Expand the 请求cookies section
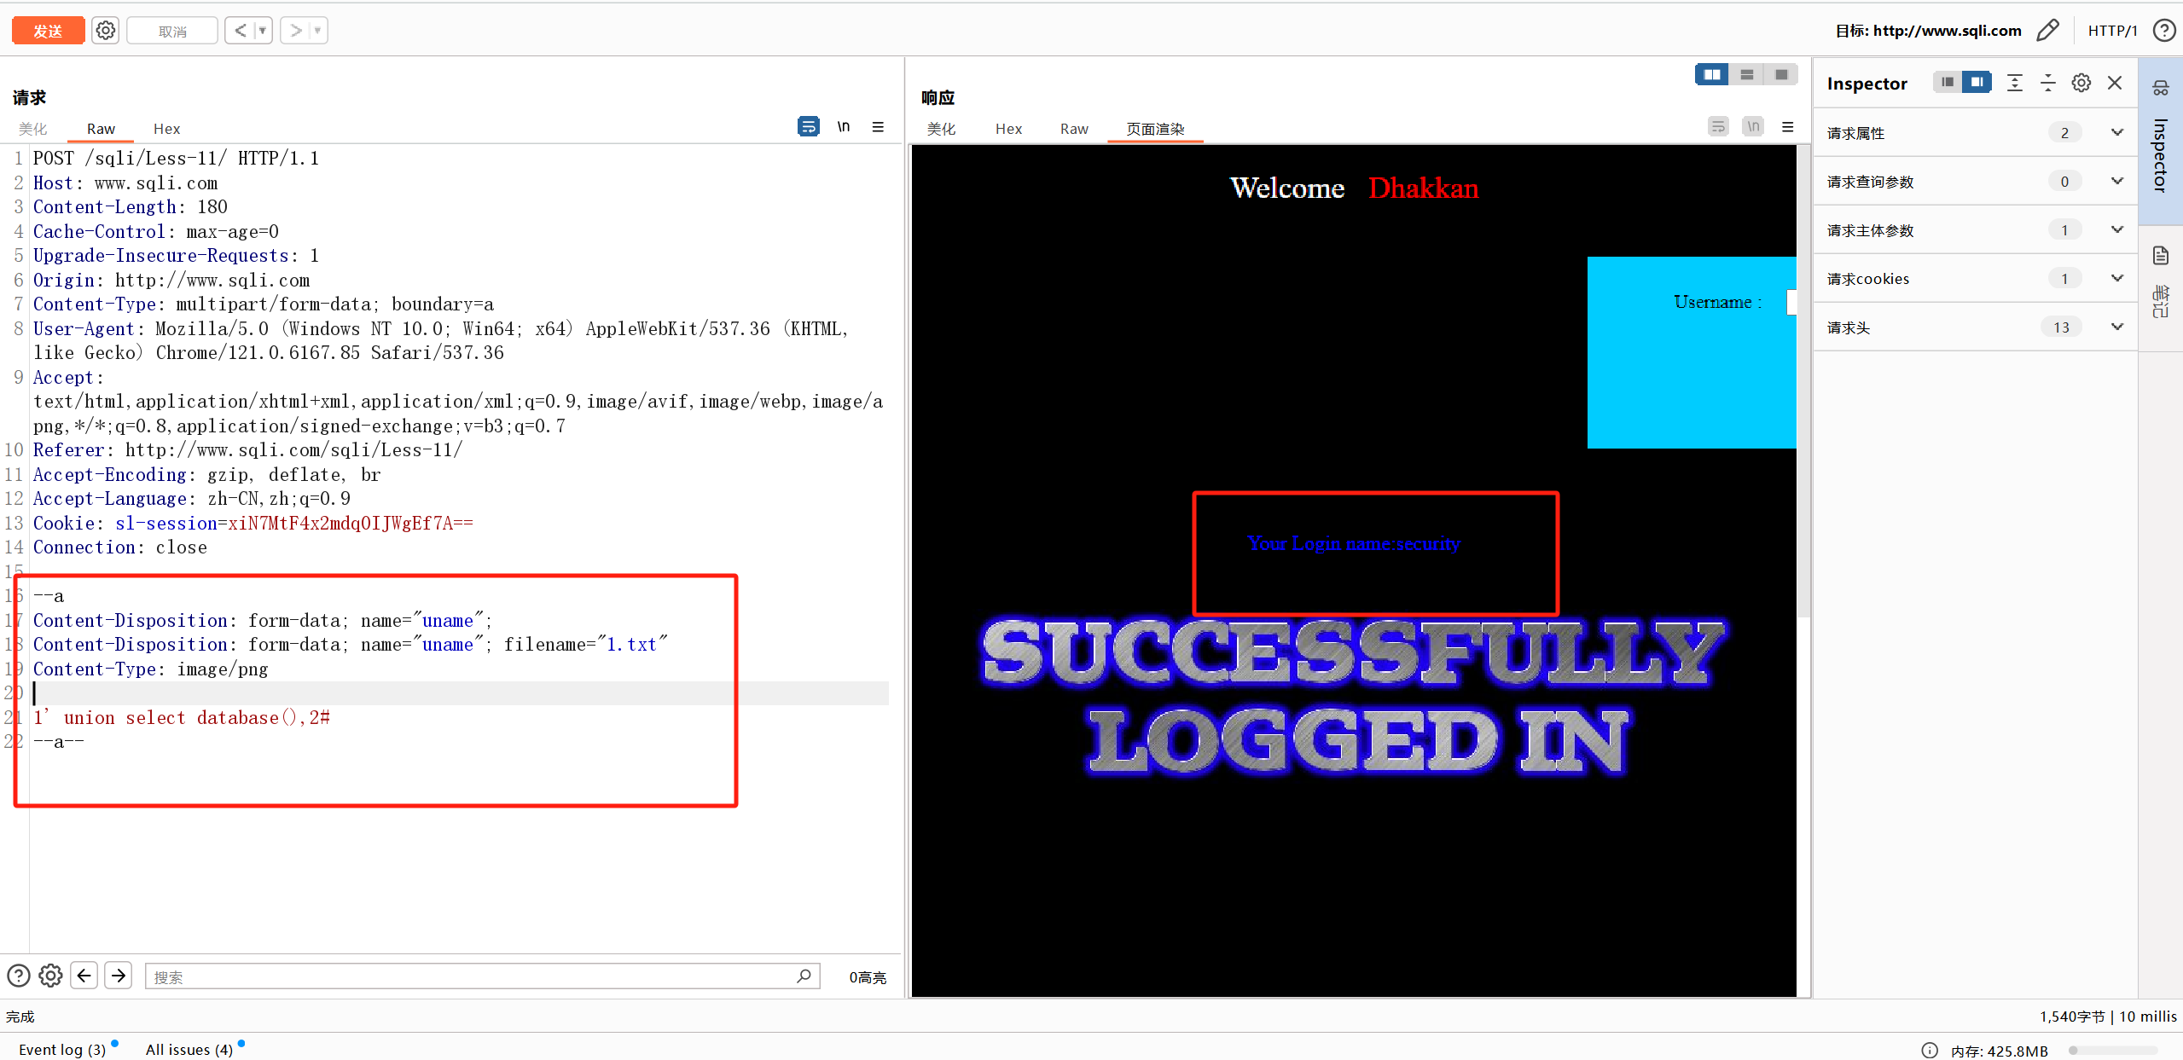Image resolution: width=2183 pixels, height=1060 pixels. 2116,278
